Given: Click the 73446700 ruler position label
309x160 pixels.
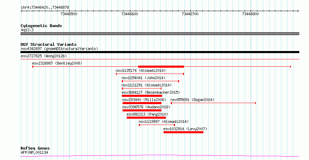Looking at the screenshot, I should point(190,14).
